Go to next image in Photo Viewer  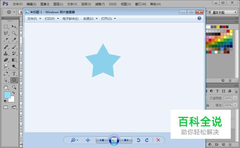(x=126, y=140)
